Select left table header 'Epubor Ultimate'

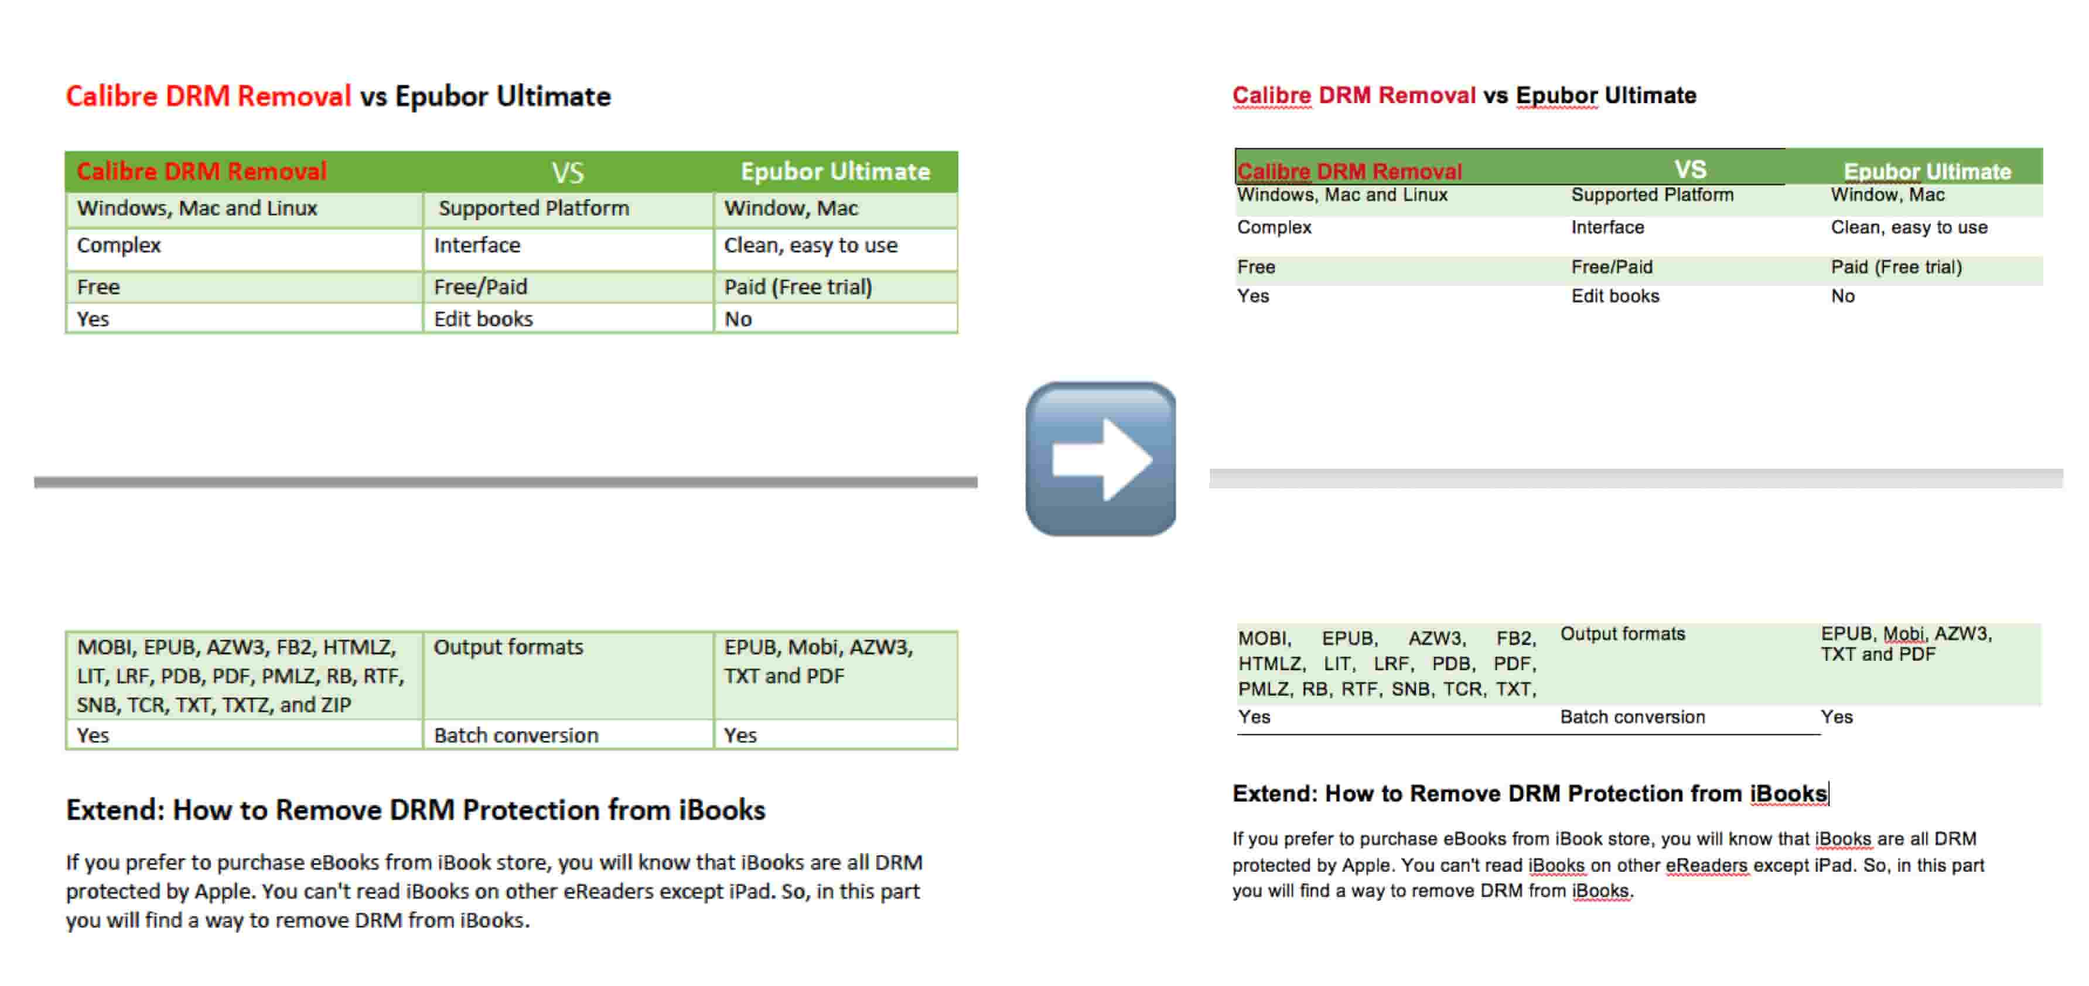click(x=834, y=171)
